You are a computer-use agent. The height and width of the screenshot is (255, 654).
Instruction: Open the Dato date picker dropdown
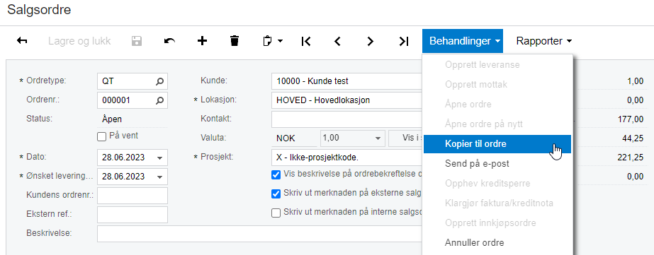click(x=159, y=158)
